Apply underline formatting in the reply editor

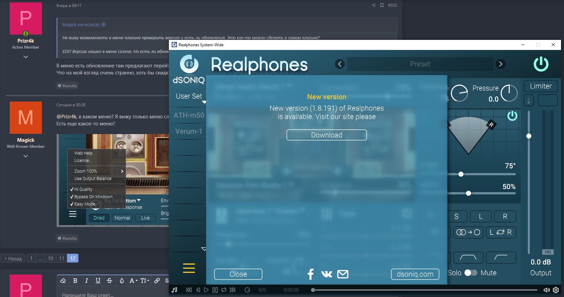(x=98, y=281)
